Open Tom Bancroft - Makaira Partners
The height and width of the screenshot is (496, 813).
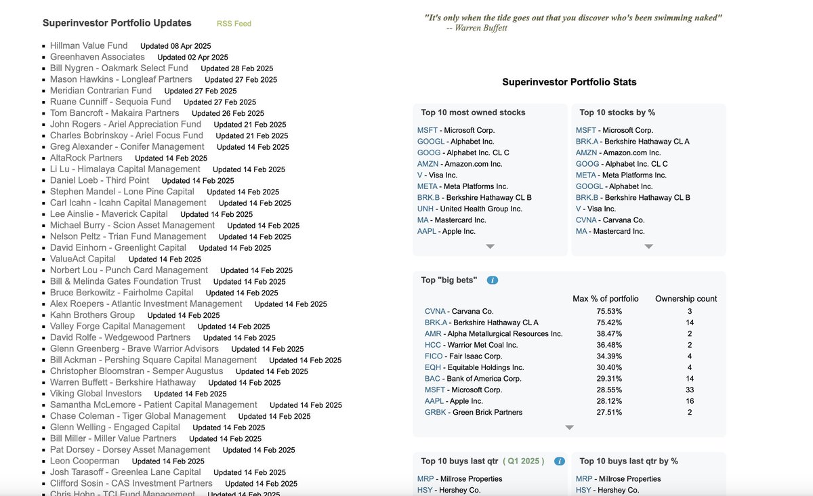(x=114, y=112)
